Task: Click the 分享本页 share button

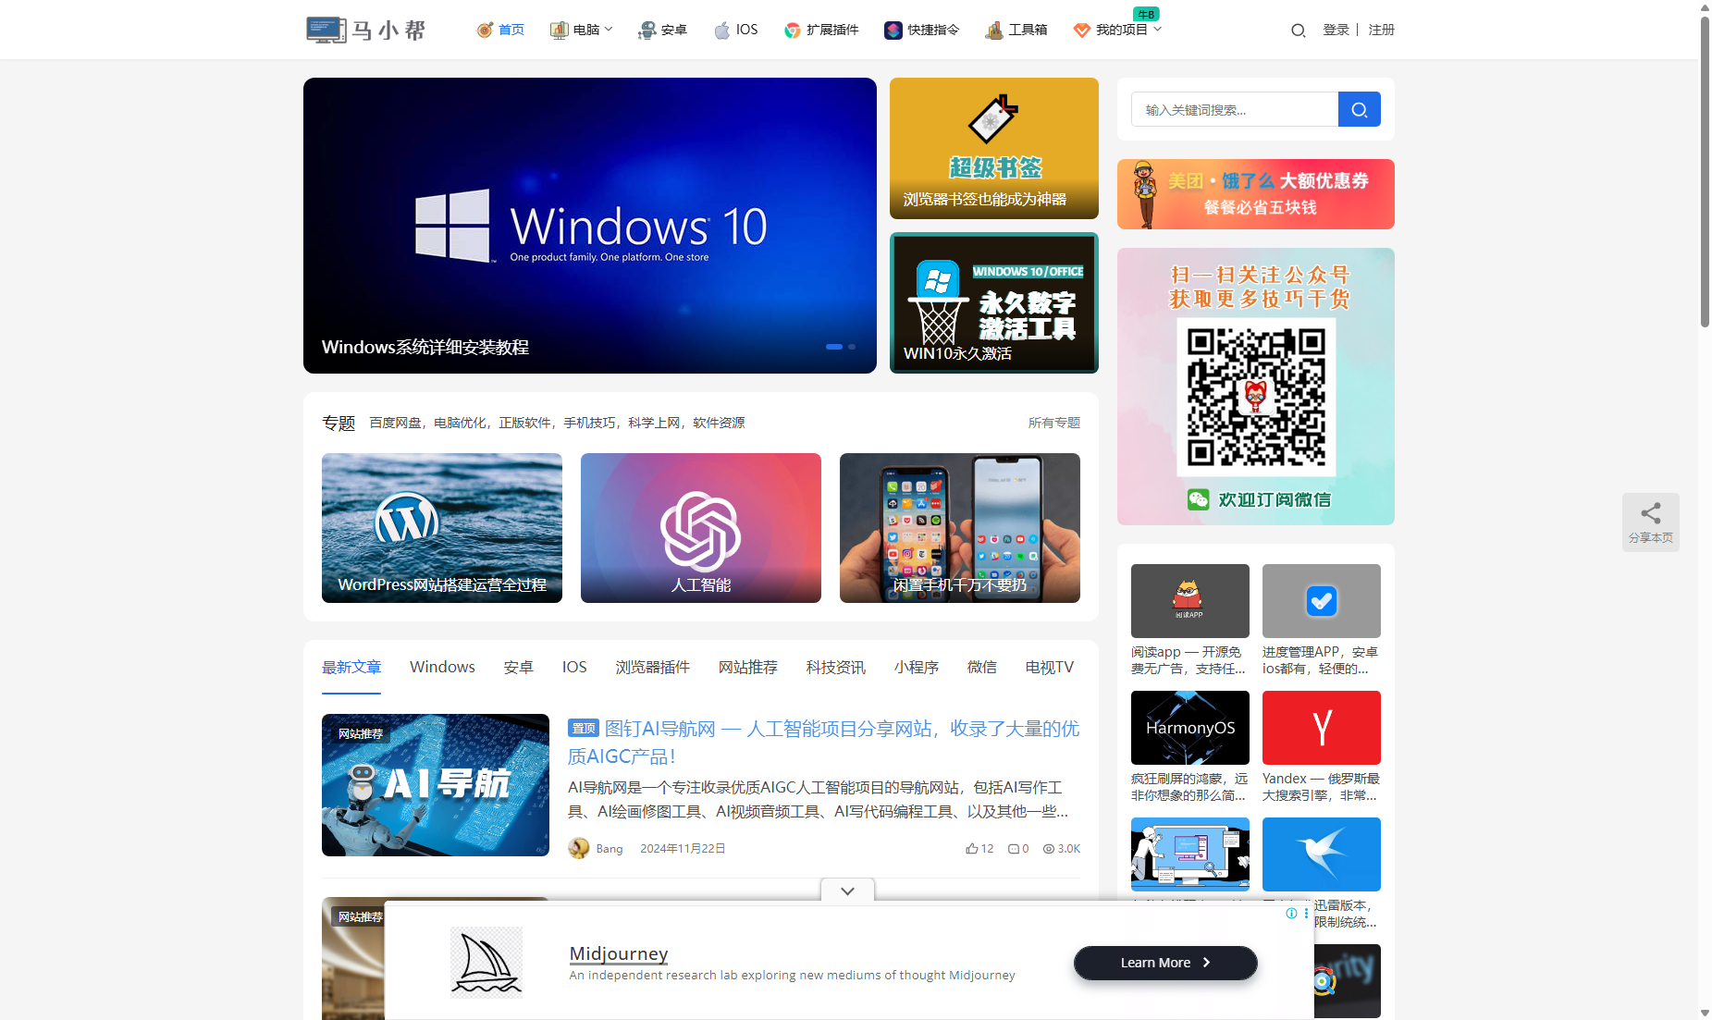Action: click(1651, 522)
